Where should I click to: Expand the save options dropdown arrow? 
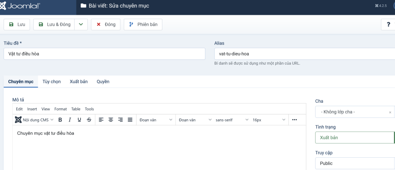point(81,24)
